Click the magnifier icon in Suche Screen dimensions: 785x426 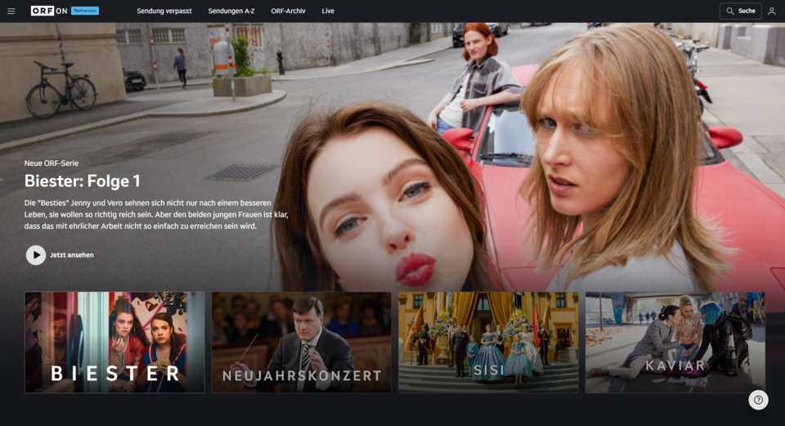[730, 11]
